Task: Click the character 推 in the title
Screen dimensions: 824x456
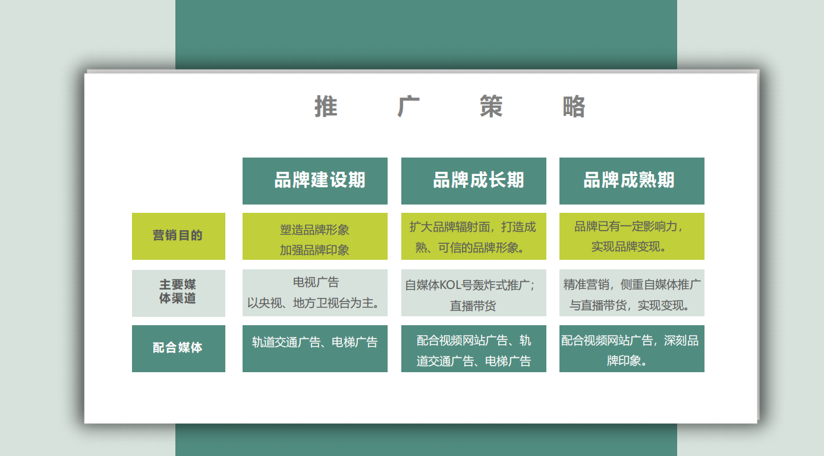Action: click(x=326, y=107)
